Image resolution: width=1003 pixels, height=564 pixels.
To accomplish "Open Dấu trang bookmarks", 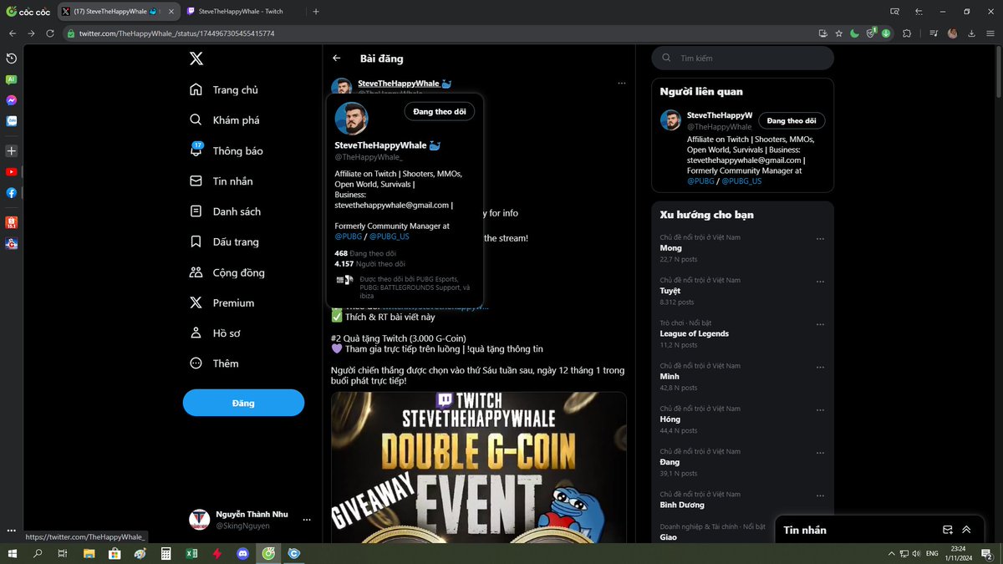I will [x=224, y=242].
